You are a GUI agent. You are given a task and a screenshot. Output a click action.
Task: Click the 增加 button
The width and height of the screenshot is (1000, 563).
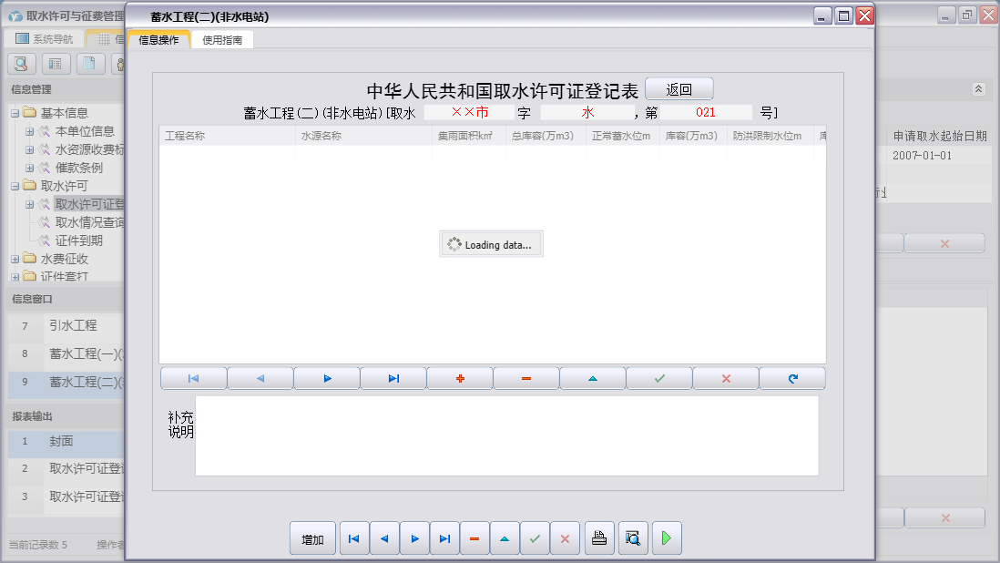tap(312, 538)
